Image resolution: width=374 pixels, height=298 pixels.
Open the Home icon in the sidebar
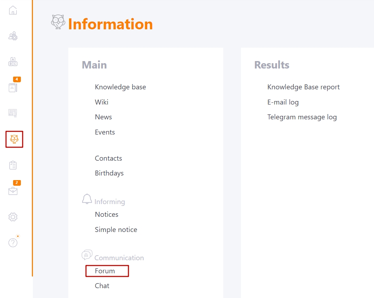pos(13,10)
